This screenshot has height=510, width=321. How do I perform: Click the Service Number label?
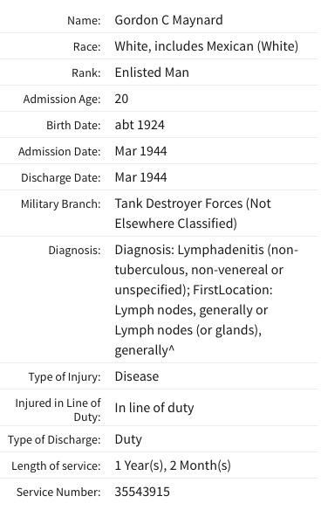(x=58, y=493)
